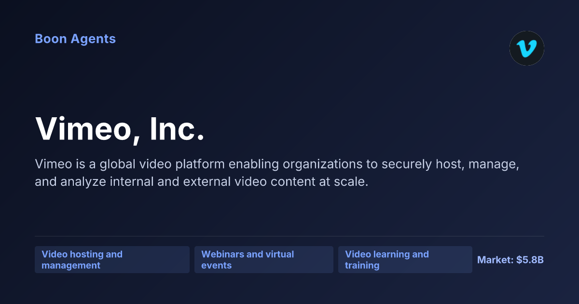Select the 'Market: $5.8B' text
Screen dimensions: 579x304
(x=510, y=260)
